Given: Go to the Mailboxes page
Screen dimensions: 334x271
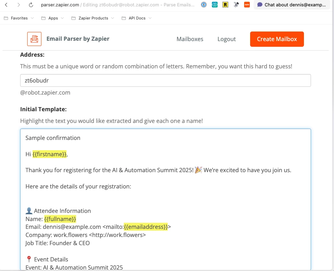Looking at the screenshot, I should [190, 39].
